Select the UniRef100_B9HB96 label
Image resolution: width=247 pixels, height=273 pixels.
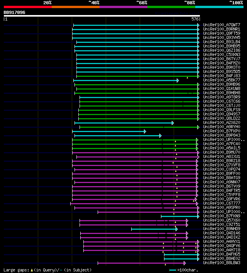pos(222,84)
